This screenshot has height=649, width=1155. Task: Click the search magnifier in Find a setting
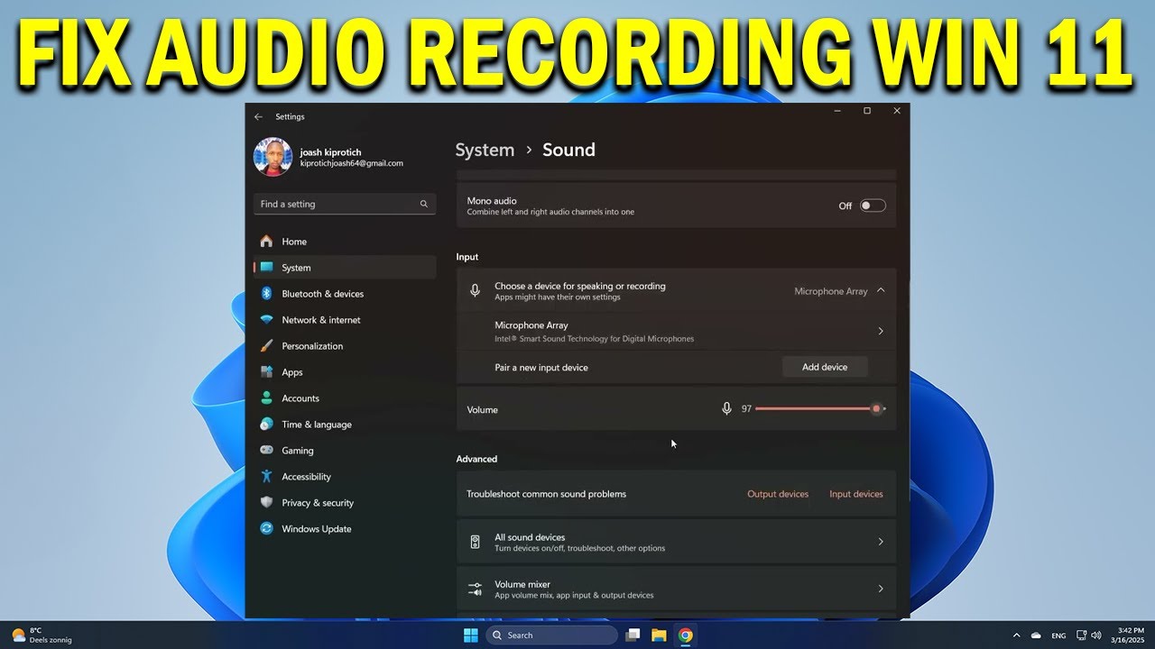click(423, 204)
